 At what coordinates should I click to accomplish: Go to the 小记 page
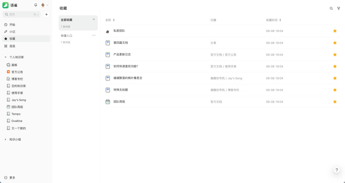click(12, 31)
